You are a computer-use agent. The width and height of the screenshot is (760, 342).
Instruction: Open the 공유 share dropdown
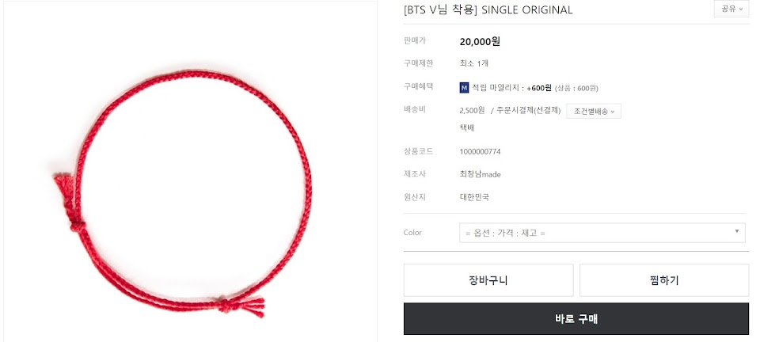click(x=731, y=9)
